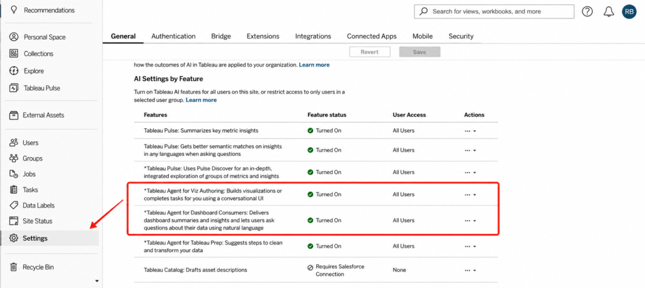Image resolution: width=645 pixels, height=288 pixels.
Task: Click the Data Labels tag icon
Action: [14, 205]
